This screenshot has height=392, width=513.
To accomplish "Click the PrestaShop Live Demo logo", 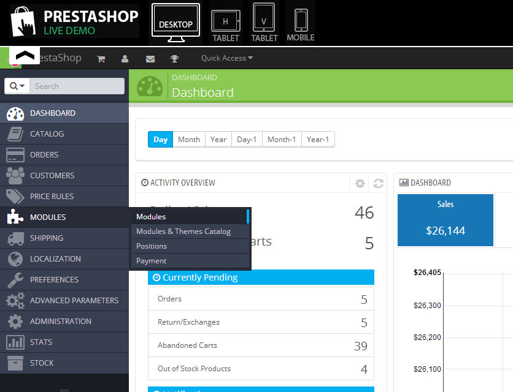I will click(75, 21).
